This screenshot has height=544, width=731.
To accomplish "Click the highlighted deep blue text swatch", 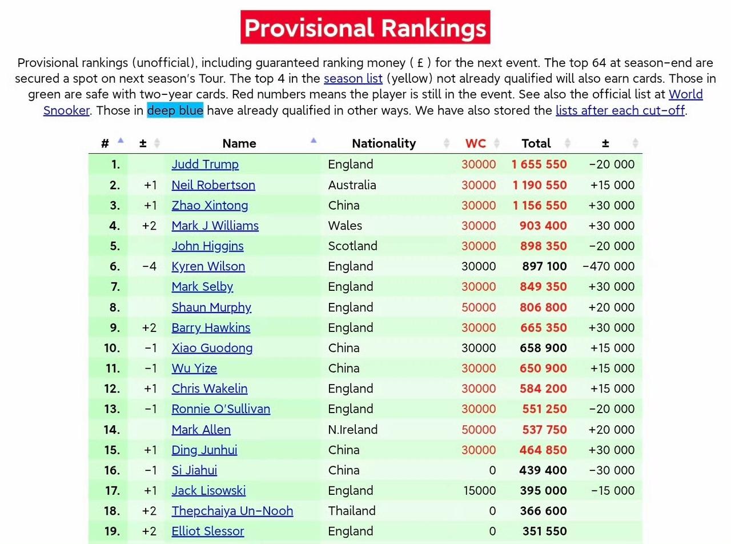I will [x=175, y=110].
